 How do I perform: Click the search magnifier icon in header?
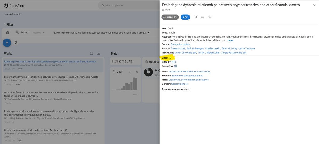point(103,6)
